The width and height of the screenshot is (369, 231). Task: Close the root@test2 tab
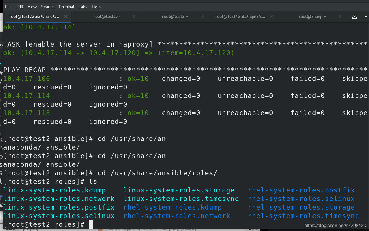click(x=66, y=17)
